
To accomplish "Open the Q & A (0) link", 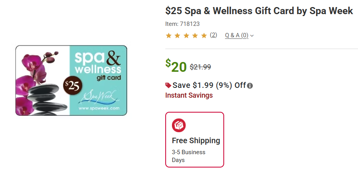I will [236, 35].
